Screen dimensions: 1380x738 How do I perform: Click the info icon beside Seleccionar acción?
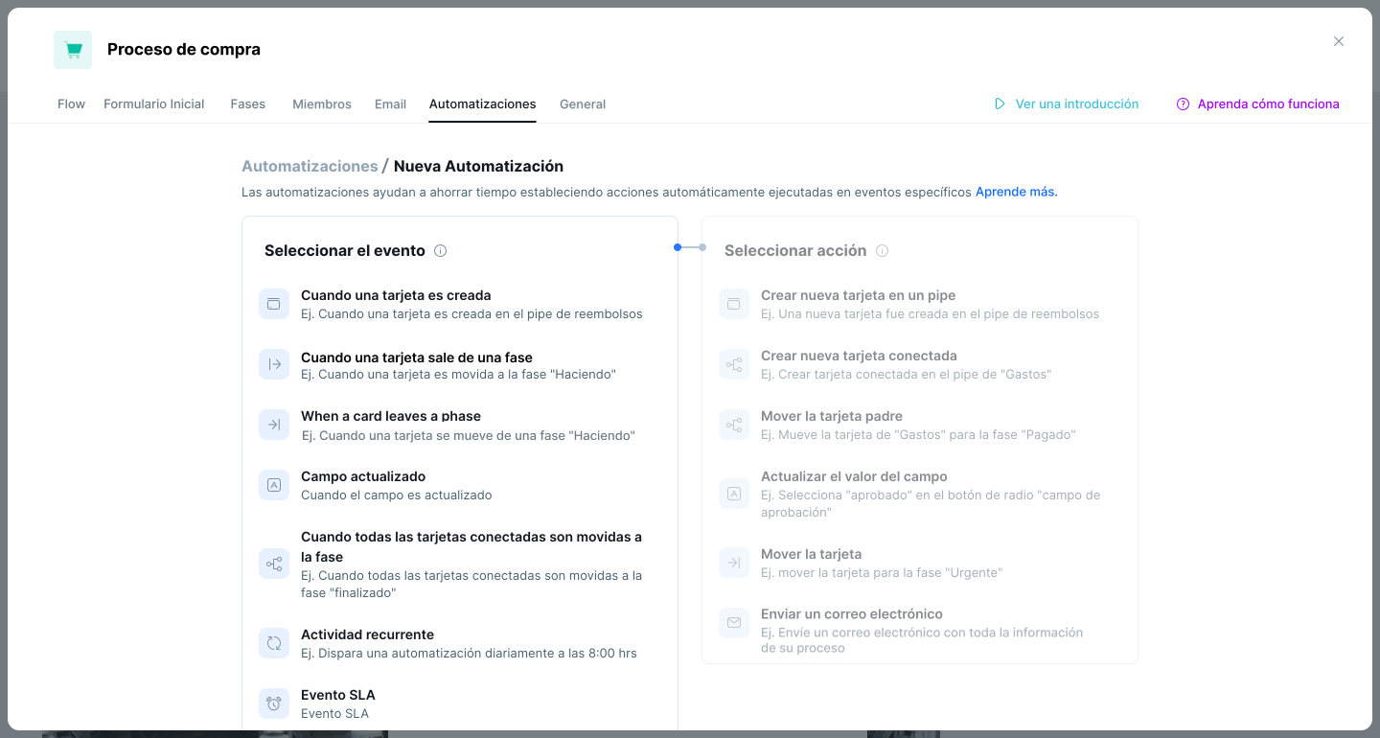(x=882, y=251)
